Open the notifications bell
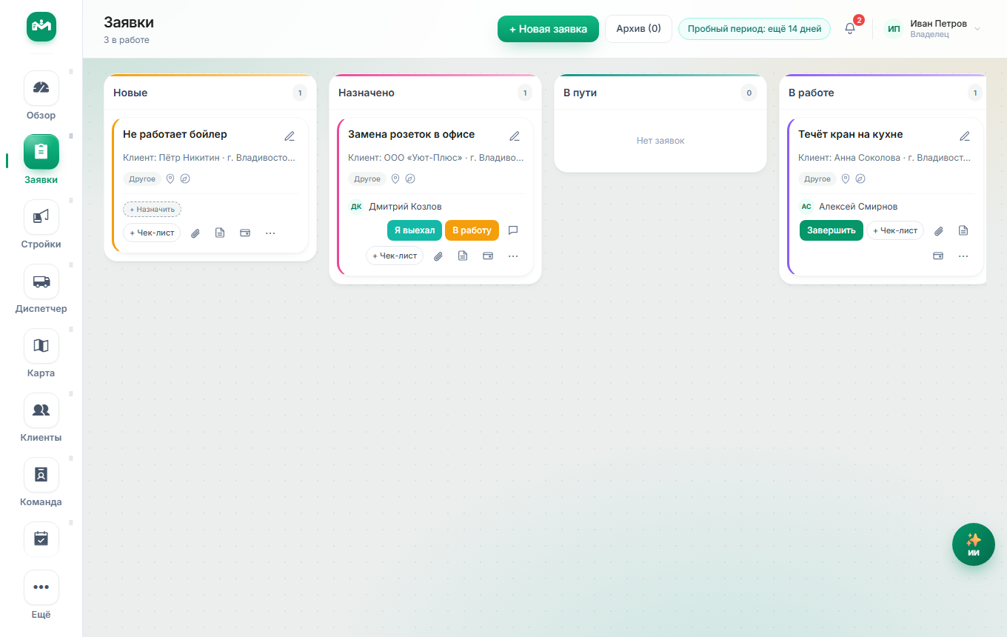 pyautogui.click(x=850, y=29)
